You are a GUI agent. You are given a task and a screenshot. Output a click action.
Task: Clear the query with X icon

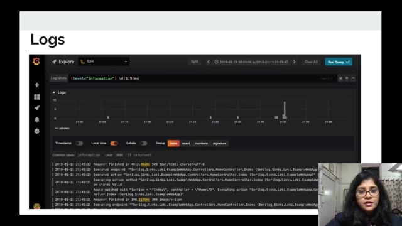pyautogui.click(x=340, y=78)
